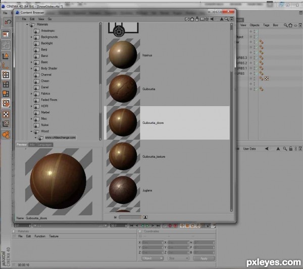Open Object Manager Objects menu
303x269 pixels.
255,25
